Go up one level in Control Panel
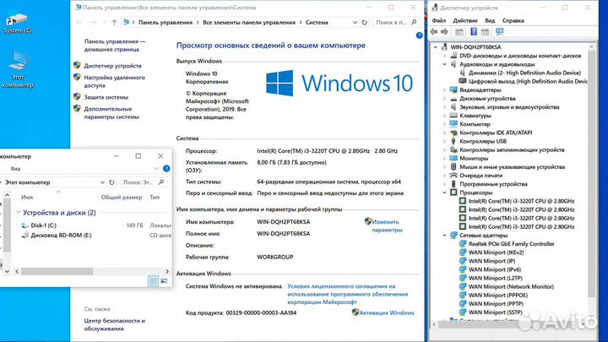 tap(114, 23)
